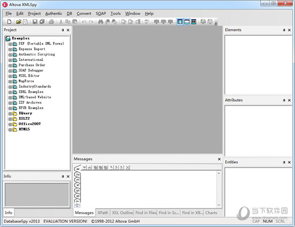
Task: Select Messages result tab 2
Action: pos(78,175)
